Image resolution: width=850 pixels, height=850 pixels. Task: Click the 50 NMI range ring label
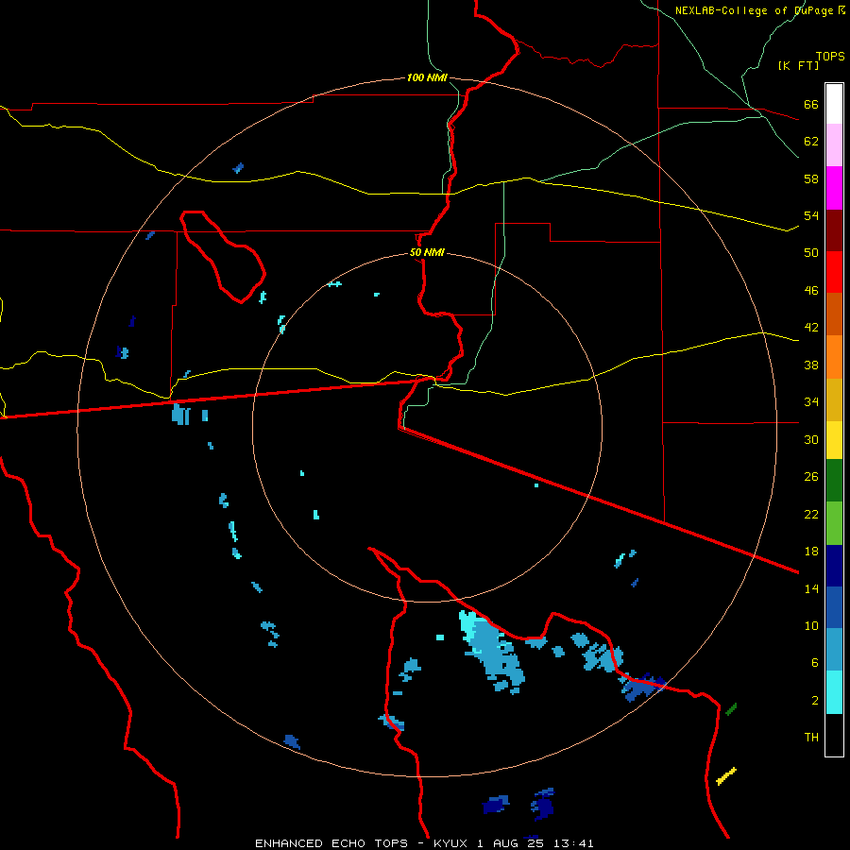pyautogui.click(x=427, y=252)
